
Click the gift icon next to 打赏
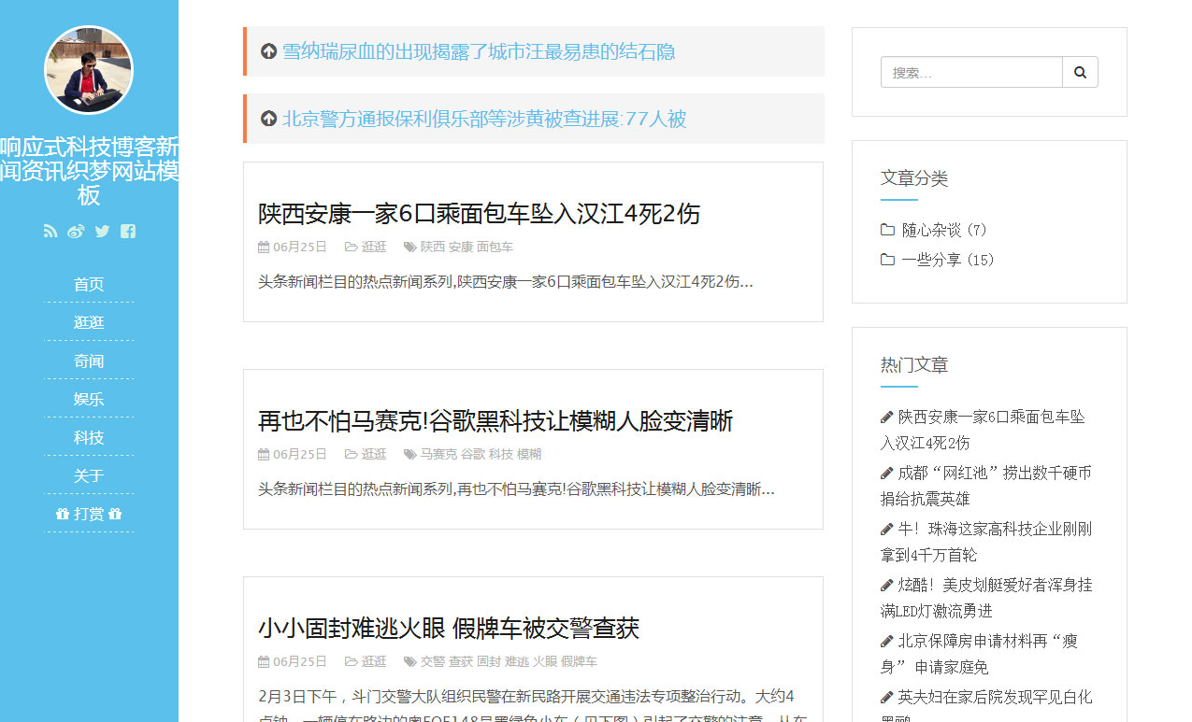(62, 513)
